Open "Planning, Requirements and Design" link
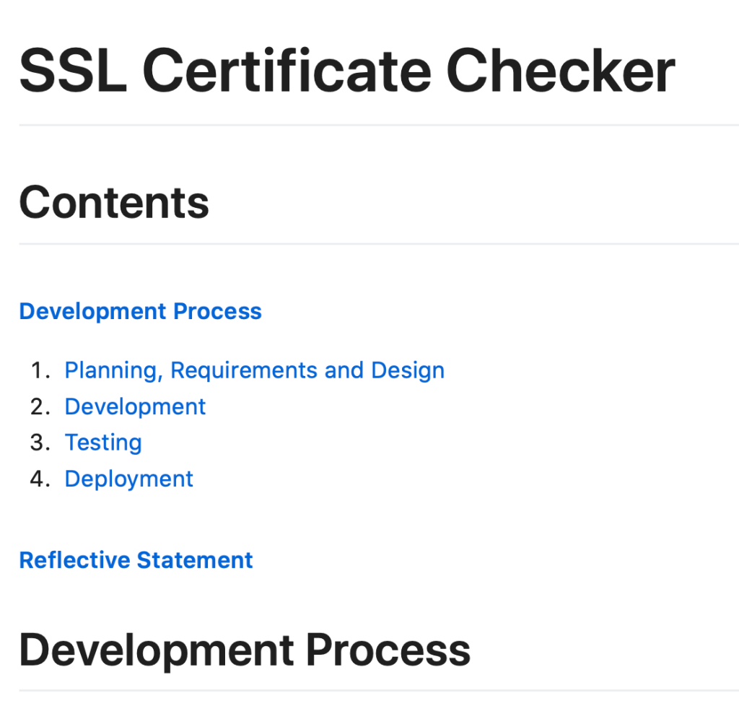Viewport: 739px width, 719px height. coord(254,370)
